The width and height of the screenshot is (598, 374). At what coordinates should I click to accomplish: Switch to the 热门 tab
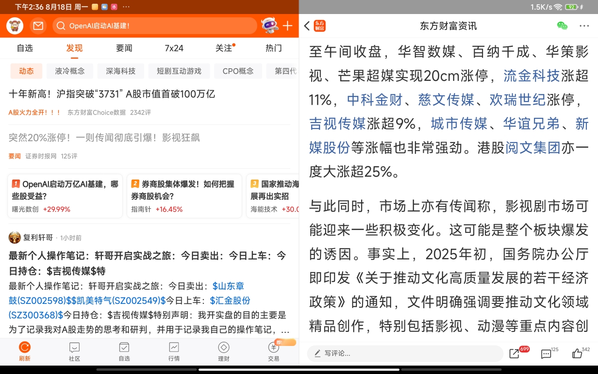pos(274,48)
